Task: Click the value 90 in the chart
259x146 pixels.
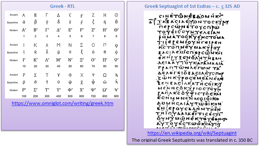Action: coord(116,66)
